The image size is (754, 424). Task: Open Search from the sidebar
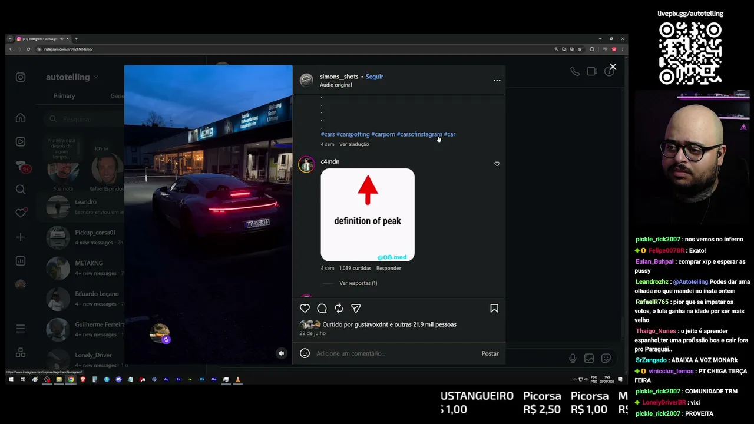21,189
